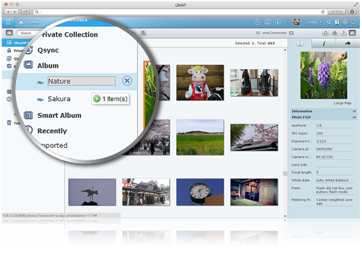This screenshot has width=362, height=265.
Task: Open background tasks clock icon in header
Action: tap(257, 22)
